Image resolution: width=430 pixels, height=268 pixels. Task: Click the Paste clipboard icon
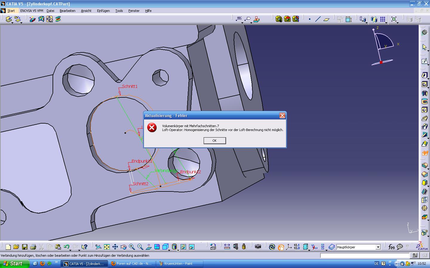pyautogui.click(x=58, y=247)
